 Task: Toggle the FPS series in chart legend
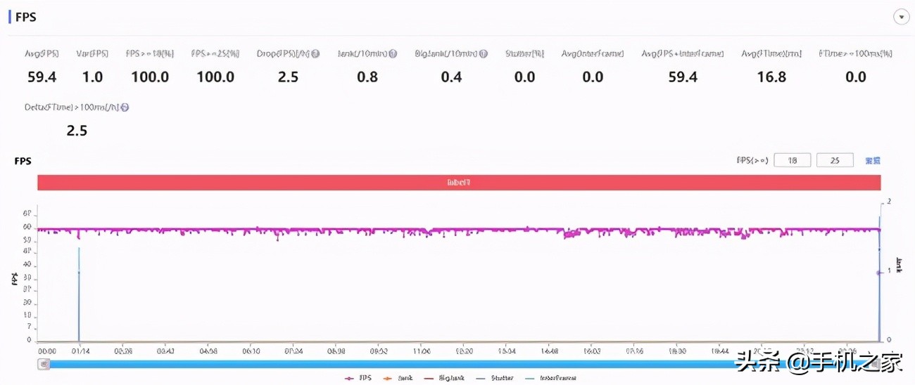point(358,378)
